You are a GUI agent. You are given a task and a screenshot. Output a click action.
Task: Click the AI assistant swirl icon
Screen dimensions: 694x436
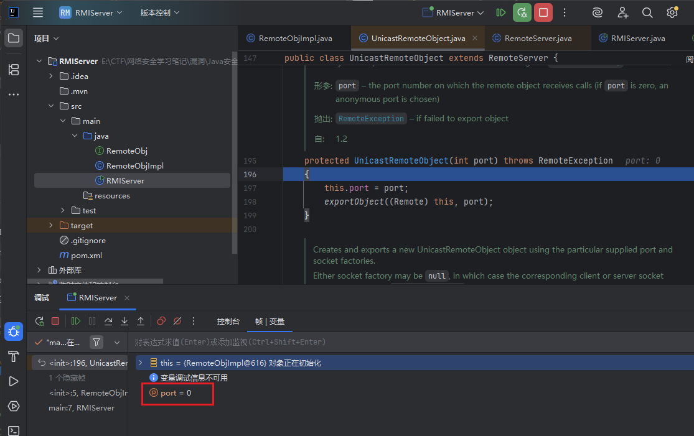(x=597, y=12)
